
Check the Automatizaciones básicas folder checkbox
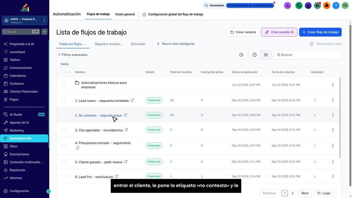pos(64,85)
